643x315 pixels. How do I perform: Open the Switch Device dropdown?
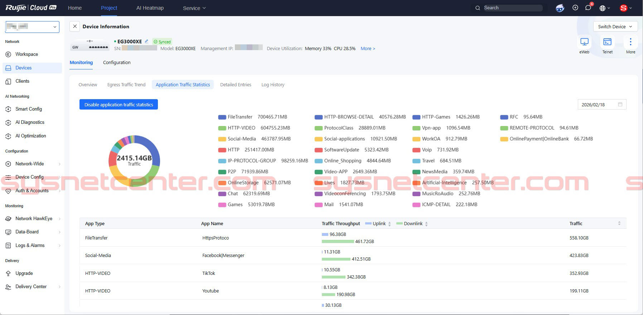click(x=615, y=26)
